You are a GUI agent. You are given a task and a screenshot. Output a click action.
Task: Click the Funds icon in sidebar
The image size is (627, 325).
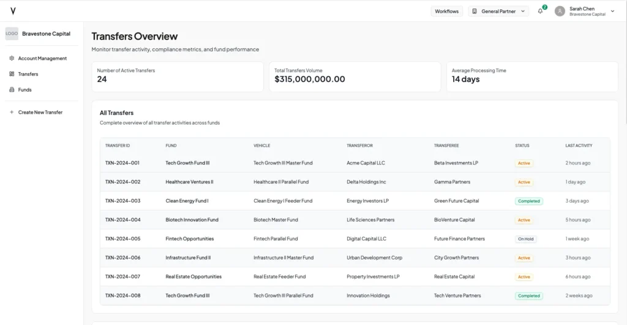coord(12,90)
